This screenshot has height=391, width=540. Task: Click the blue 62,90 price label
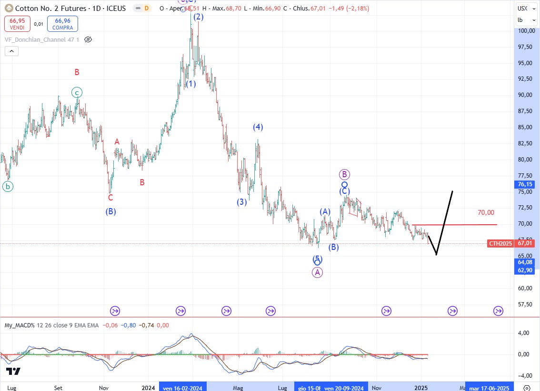525,270
